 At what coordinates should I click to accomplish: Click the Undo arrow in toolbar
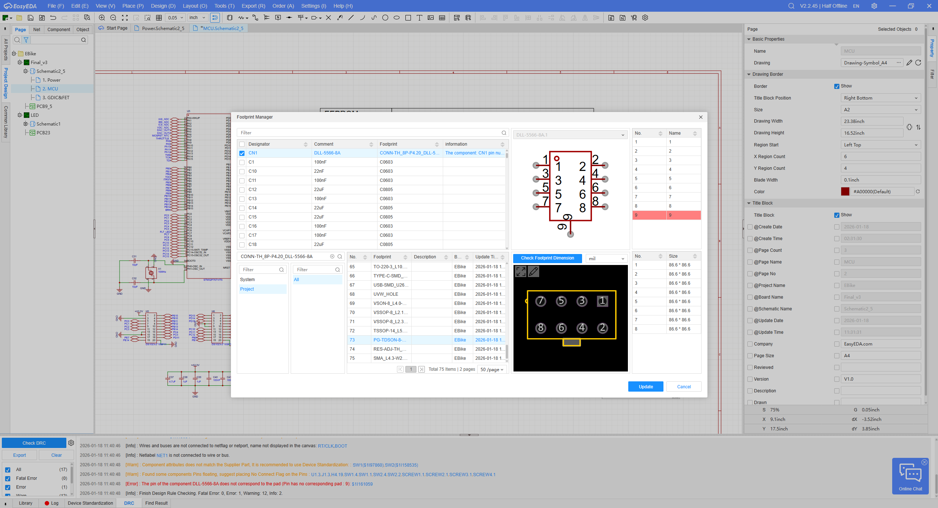pyautogui.click(x=53, y=18)
